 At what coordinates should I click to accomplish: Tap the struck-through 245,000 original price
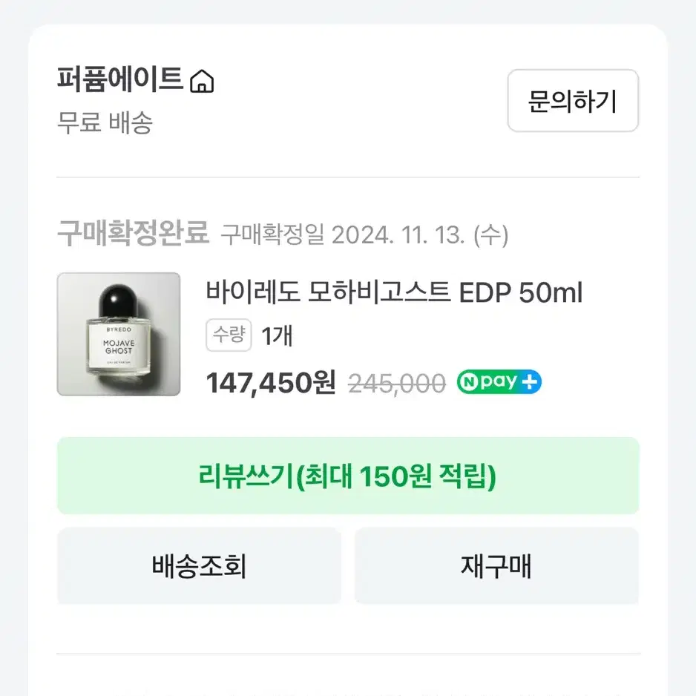(397, 383)
